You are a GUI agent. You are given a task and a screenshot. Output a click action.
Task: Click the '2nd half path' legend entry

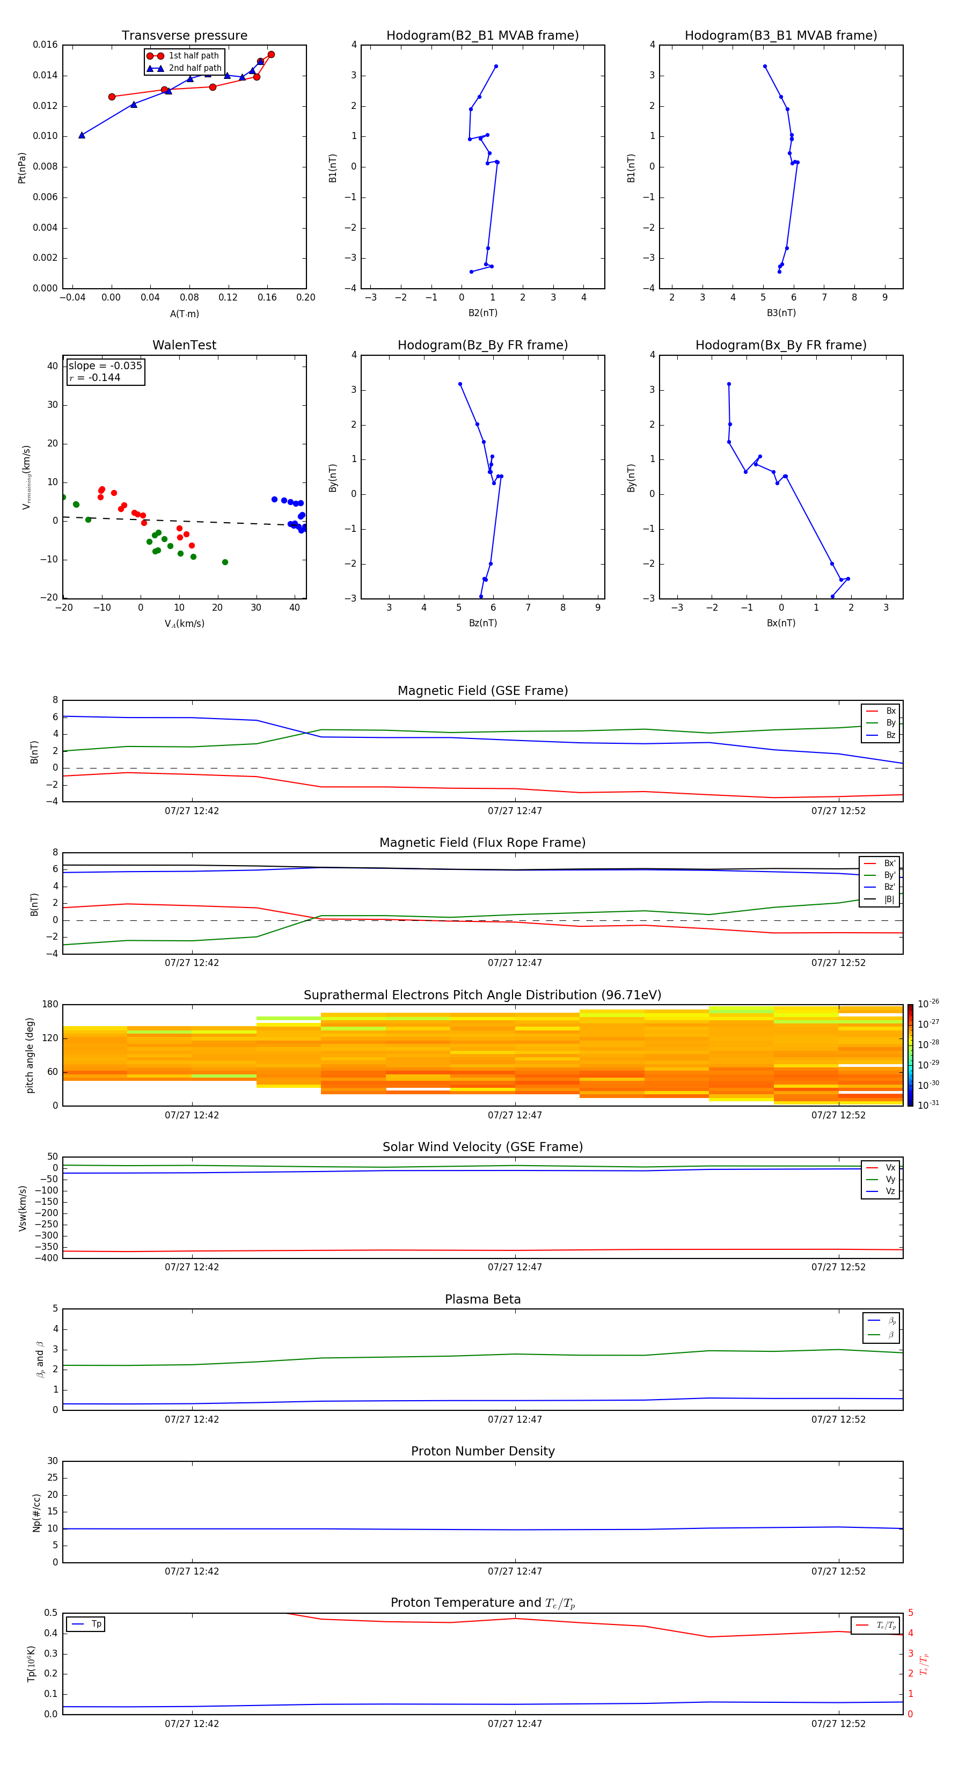pyautogui.click(x=184, y=68)
